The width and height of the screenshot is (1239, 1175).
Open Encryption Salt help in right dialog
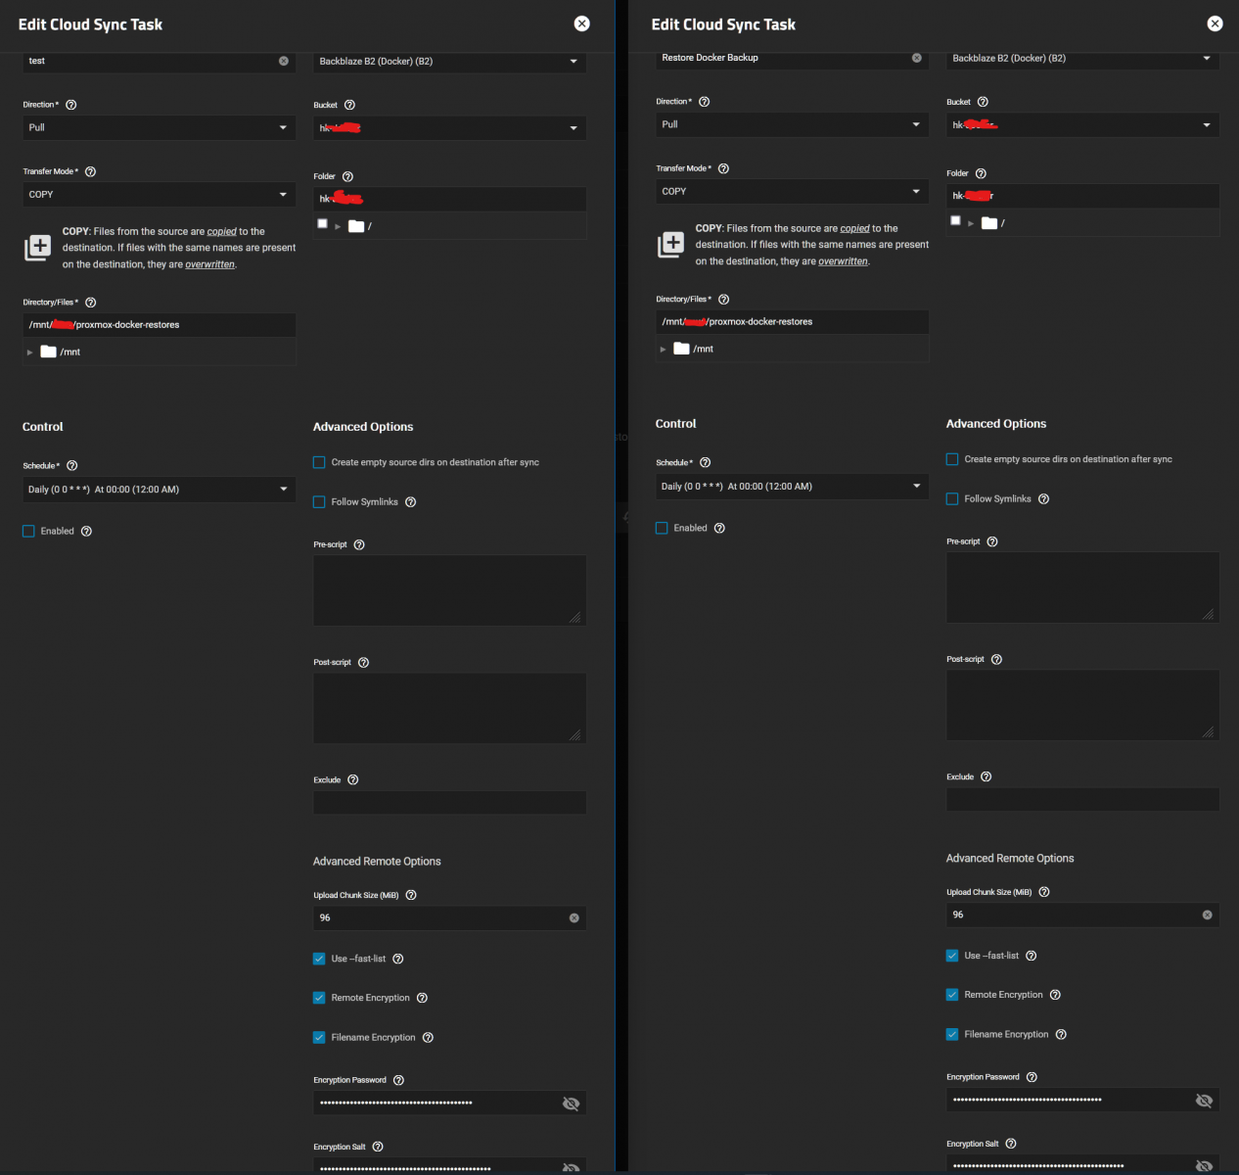[x=1011, y=1144]
